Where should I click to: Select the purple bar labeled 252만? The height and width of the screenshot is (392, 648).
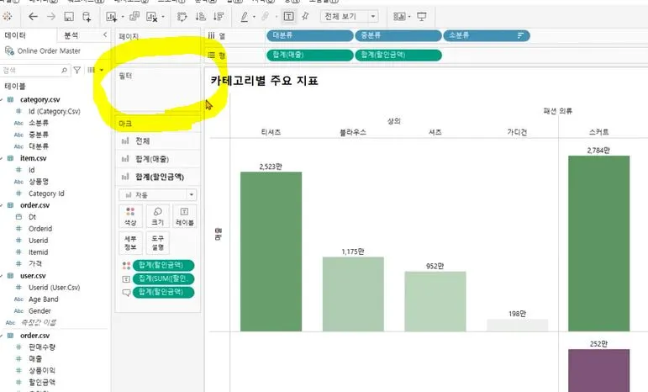[598, 370]
